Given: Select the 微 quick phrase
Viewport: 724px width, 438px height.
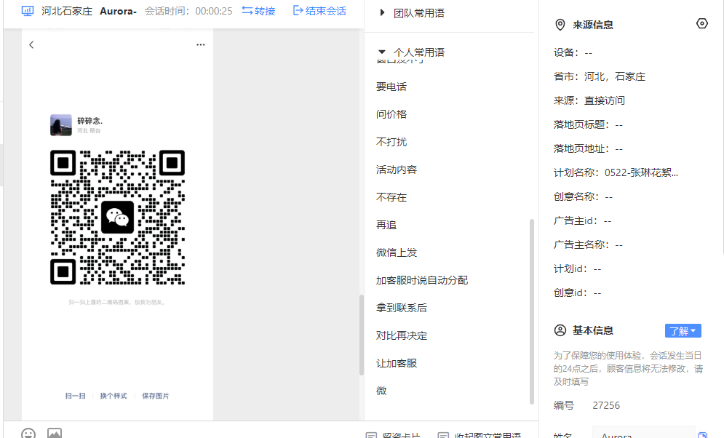Looking at the screenshot, I should [x=381, y=391].
